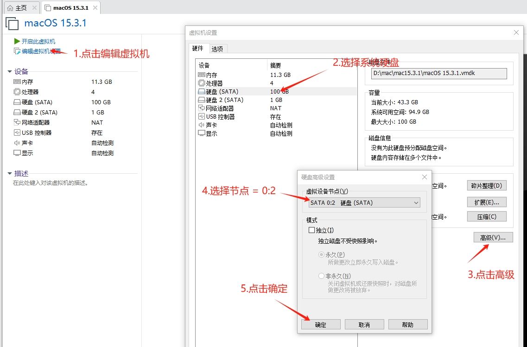This screenshot has width=527, height=347.
Task: Click speaker icon beside 声卡 in left panel
Action: (17, 143)
